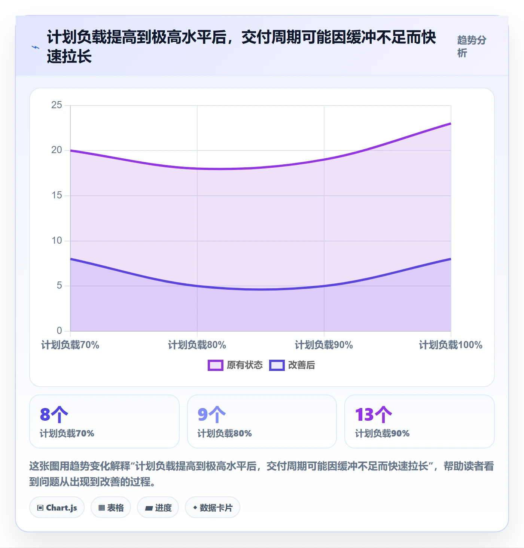Viewport: 524px width, 548px height.
Task: Click the 改善后 legend label
Action: point(302,365)
